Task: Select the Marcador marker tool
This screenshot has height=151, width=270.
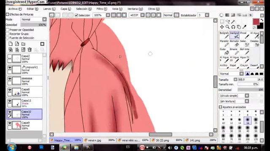Action: coord(224,43)
